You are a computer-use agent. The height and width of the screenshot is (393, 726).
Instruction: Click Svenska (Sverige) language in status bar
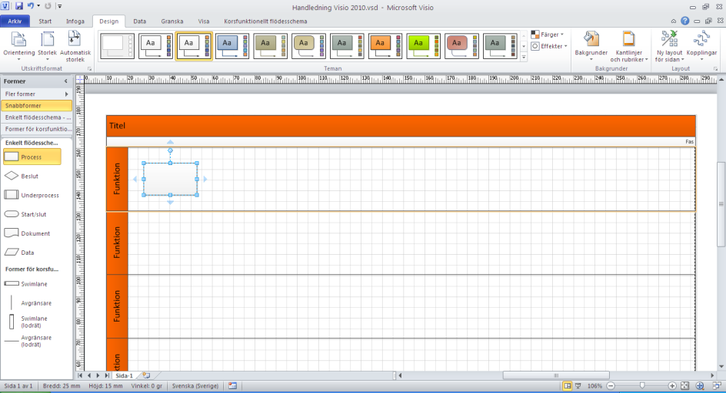[195, 385]
